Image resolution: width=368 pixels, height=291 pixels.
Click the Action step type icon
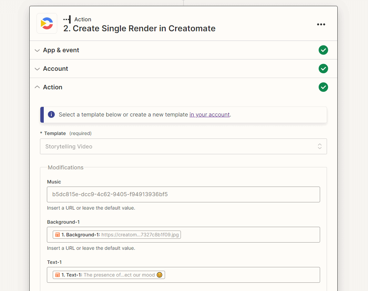(67, 19)
